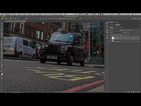Screen dimensions: 141x106
Task: Open the layer filter kind dropdown
Action: (114, 30)
